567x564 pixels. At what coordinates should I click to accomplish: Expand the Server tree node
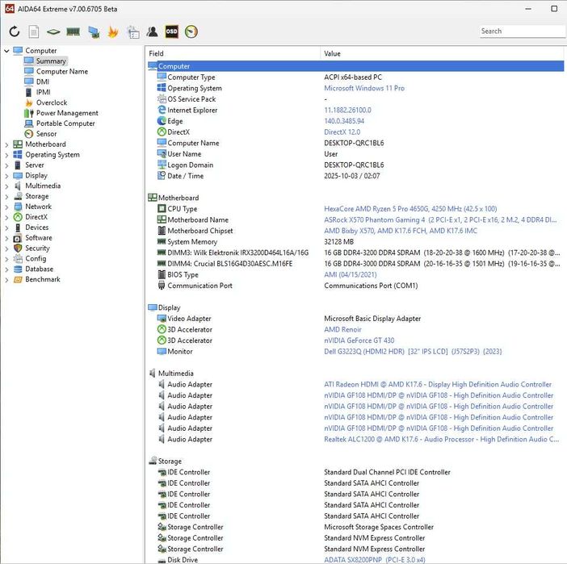6,165
